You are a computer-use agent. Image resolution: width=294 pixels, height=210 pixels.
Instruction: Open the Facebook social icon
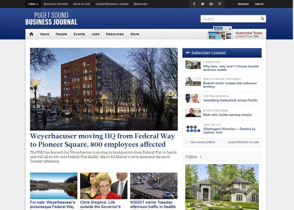194,4
